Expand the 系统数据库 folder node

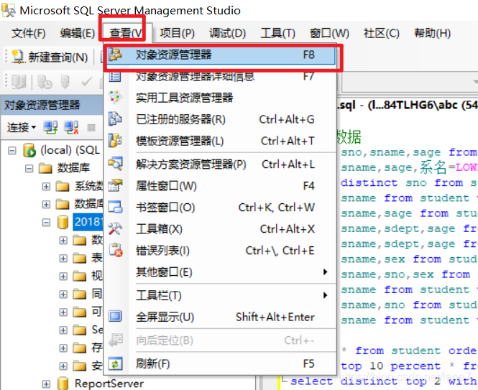[x=46, y=186]
